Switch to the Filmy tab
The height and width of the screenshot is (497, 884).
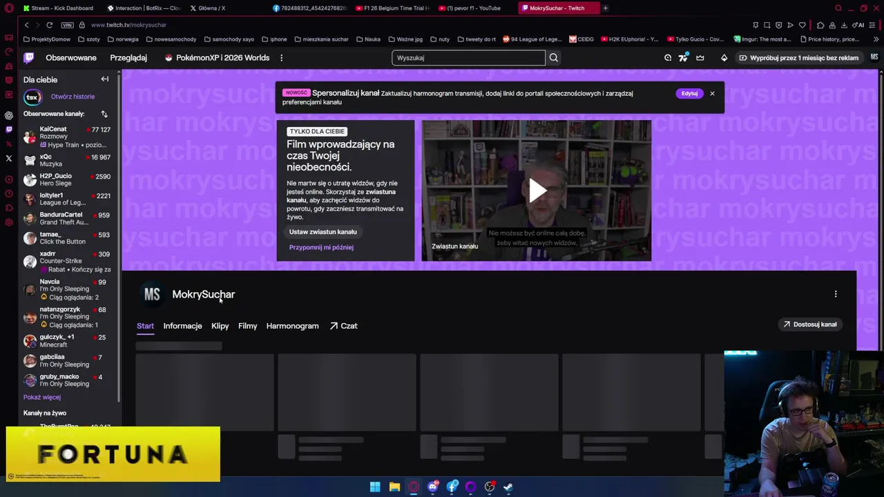coord(247,326)
